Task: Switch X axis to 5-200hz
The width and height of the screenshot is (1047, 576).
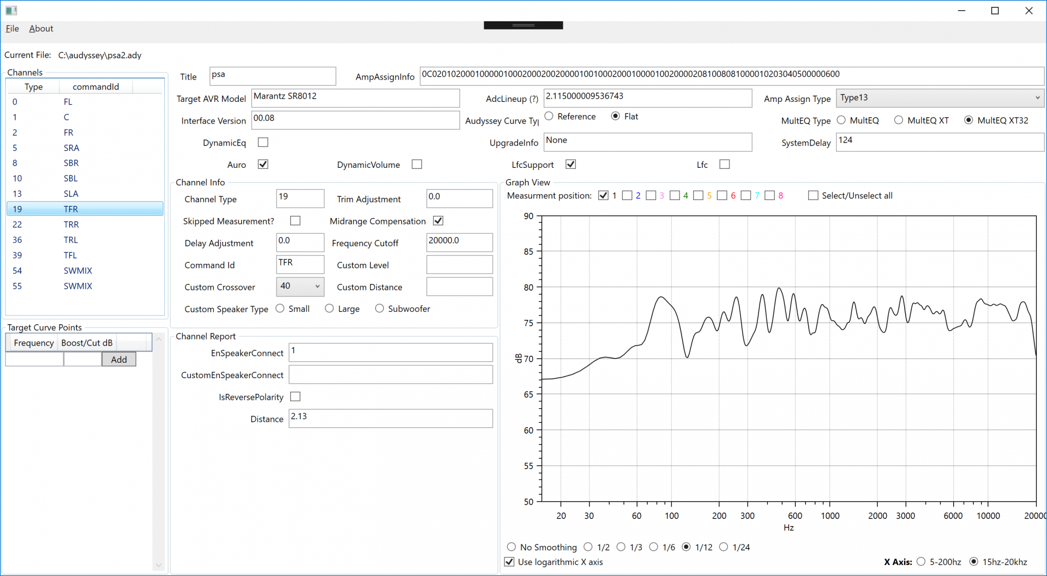Action: click(x=921, y=562)
